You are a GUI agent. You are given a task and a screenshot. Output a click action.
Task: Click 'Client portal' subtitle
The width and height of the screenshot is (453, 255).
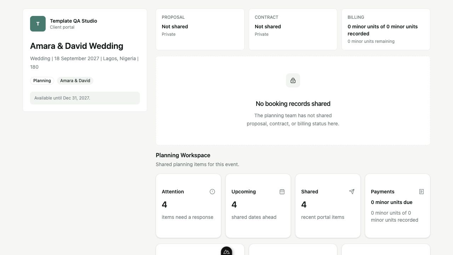62,27
